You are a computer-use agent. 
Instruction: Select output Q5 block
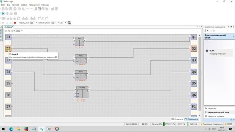tap(194, 83)
